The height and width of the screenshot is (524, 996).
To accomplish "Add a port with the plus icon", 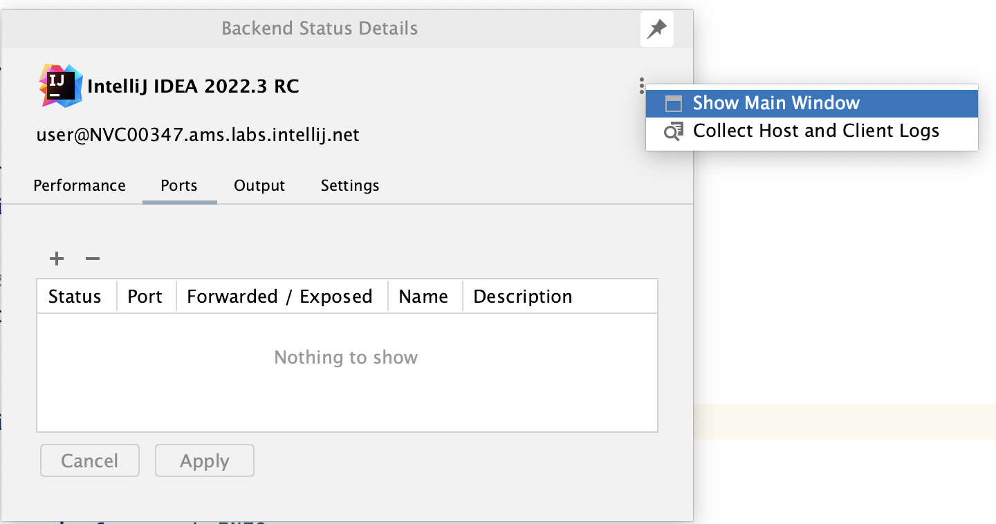I will (56, 259).
